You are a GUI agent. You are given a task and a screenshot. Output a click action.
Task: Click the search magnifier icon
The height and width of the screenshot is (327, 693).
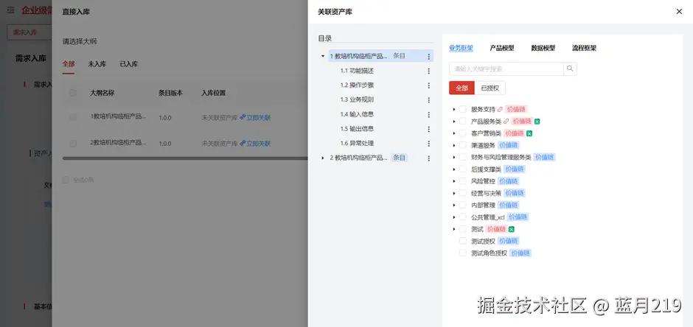point(570,68)
